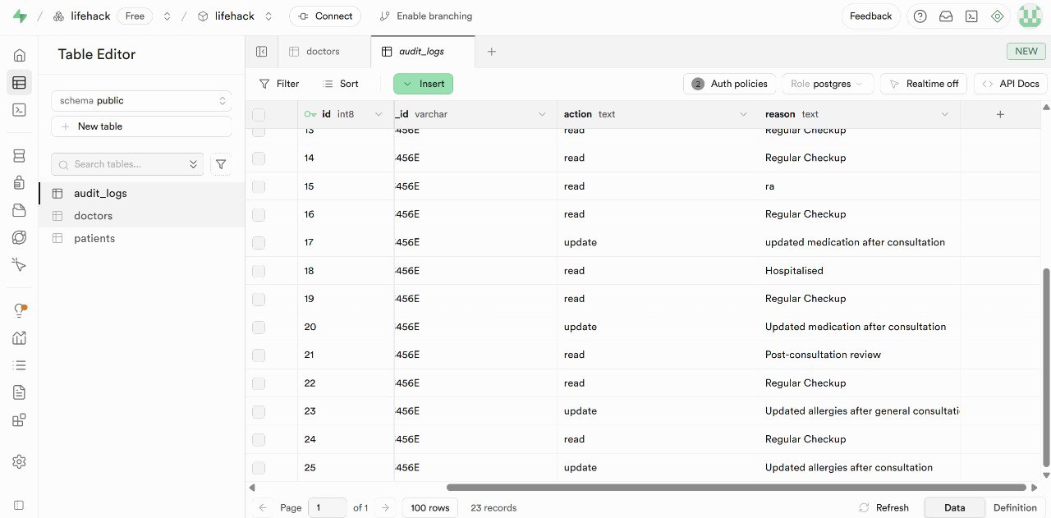This screenshot has width=1051, height=518.
Task: Open a new tab with plus icon
Action: tap(491, 51)
